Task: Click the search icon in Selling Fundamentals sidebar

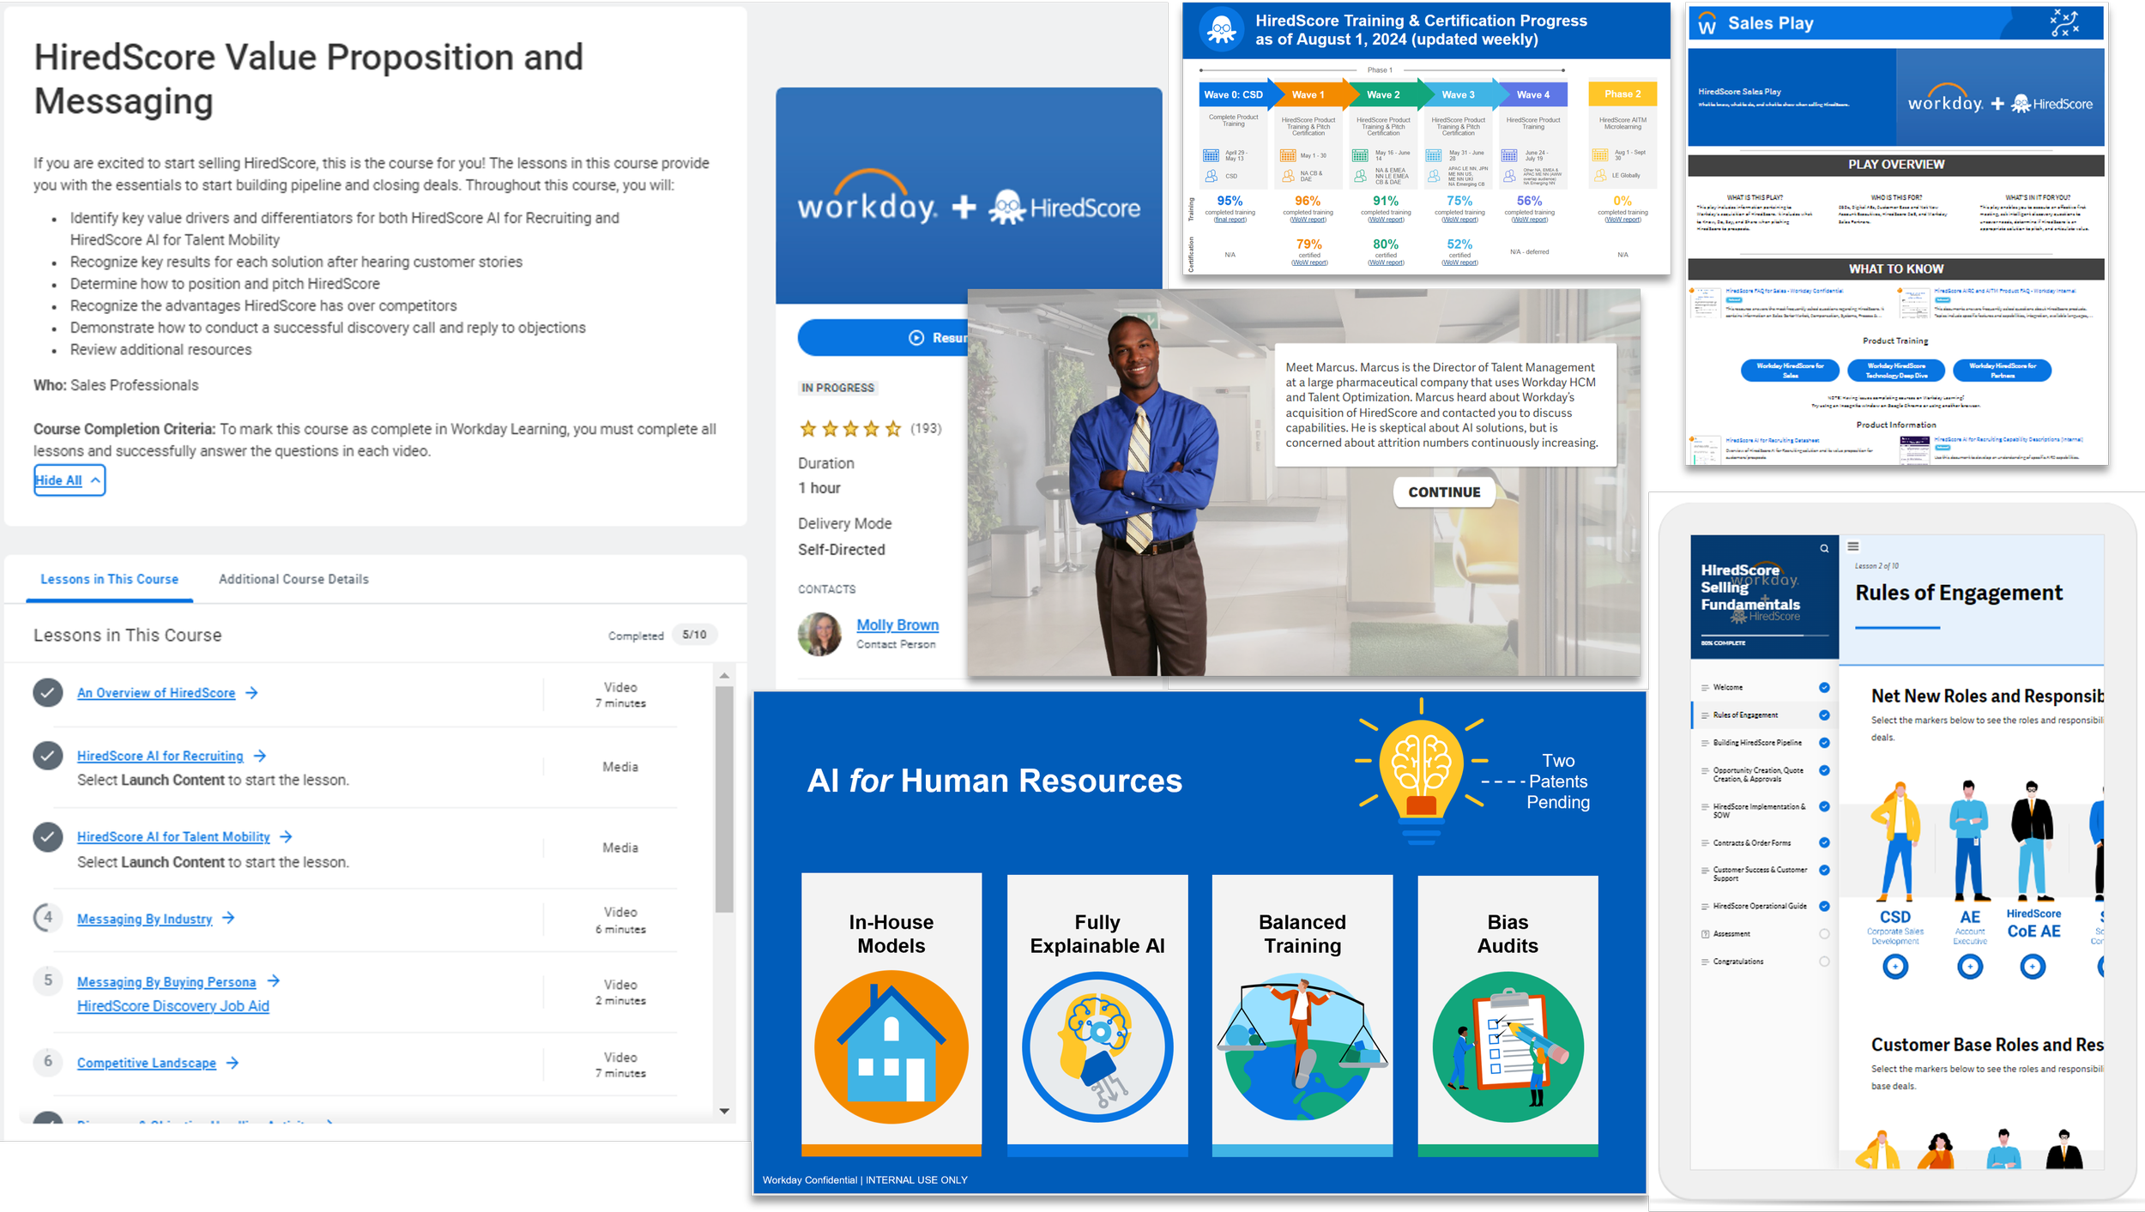Action: (x=1824, y=549)
